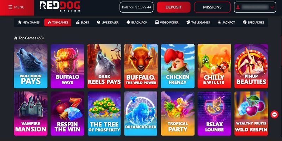This screenshot has width=282, height=141.
Task: Switch to the Live Dealer tab
Action: 108,23
